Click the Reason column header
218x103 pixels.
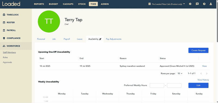[123, 58]
